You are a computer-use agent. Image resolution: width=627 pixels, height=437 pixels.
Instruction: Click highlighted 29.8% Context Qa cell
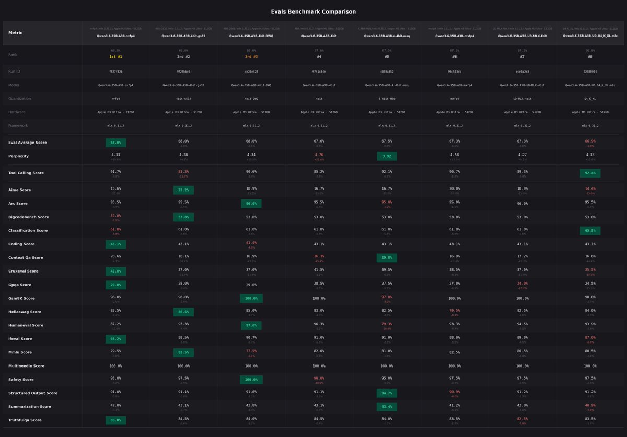(x=387, y=258)
